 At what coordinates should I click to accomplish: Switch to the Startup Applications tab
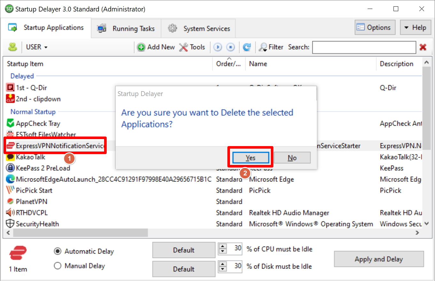[47, 28]
